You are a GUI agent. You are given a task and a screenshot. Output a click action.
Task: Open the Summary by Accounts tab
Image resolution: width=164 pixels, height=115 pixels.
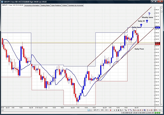(76, 5)
